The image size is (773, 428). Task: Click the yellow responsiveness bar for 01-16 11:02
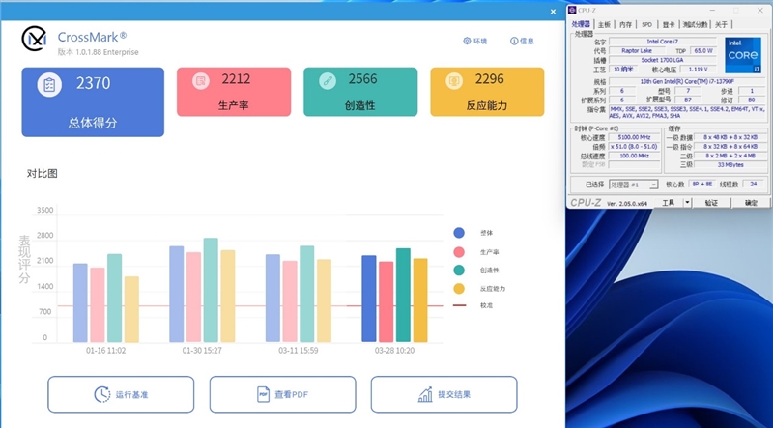(131, 309)
